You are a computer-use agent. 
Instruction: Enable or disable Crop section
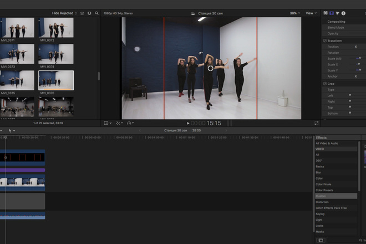pyautogui.click(x=324, y=84)
